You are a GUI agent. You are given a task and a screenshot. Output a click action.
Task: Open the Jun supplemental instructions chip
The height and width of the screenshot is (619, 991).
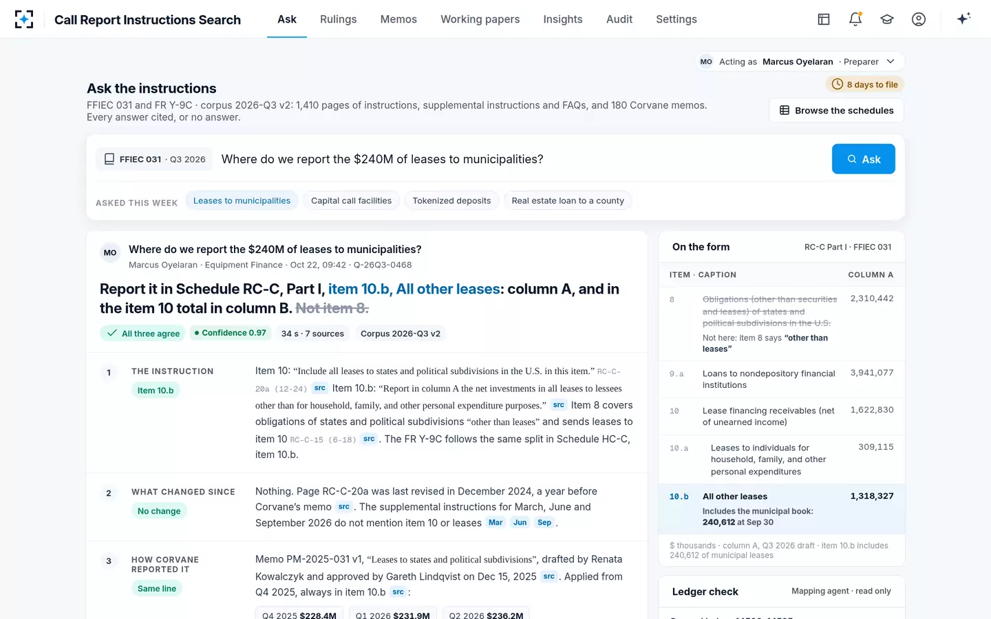[x=520, y=523]
